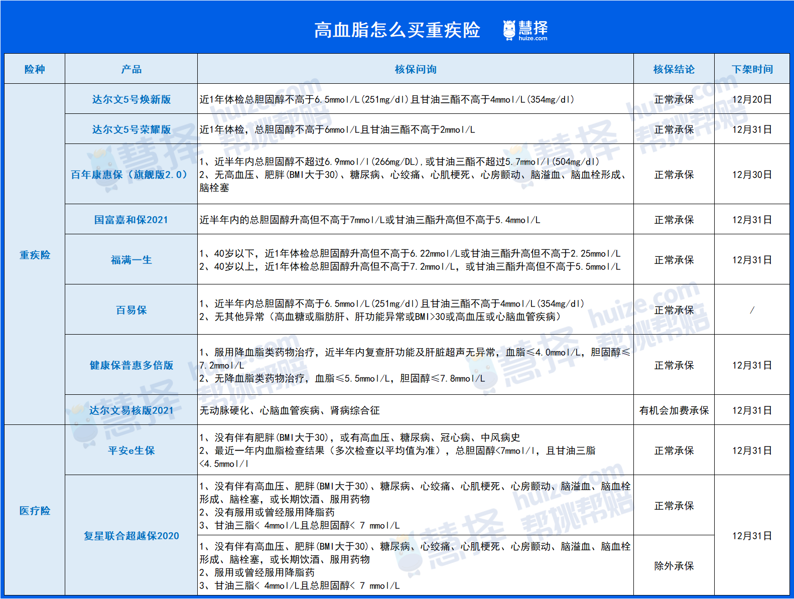Open the 百易保 product entry

click(131, 310)
